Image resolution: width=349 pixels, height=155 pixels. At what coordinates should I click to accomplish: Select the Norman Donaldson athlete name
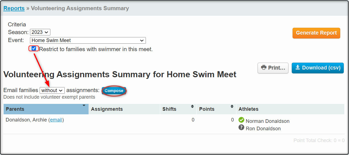click(x=268, y=121)
